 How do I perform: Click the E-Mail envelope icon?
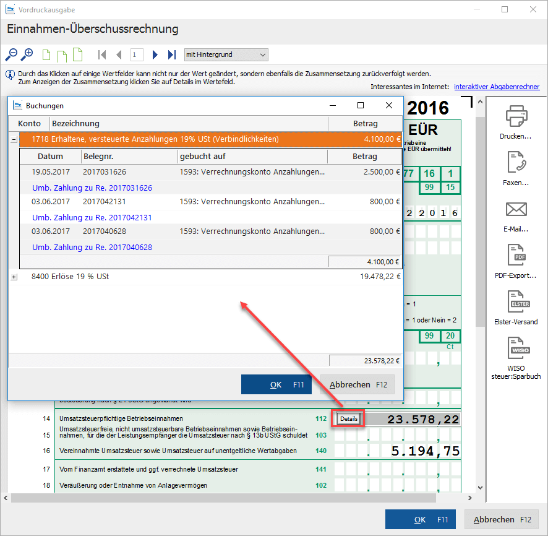(516, 209)
